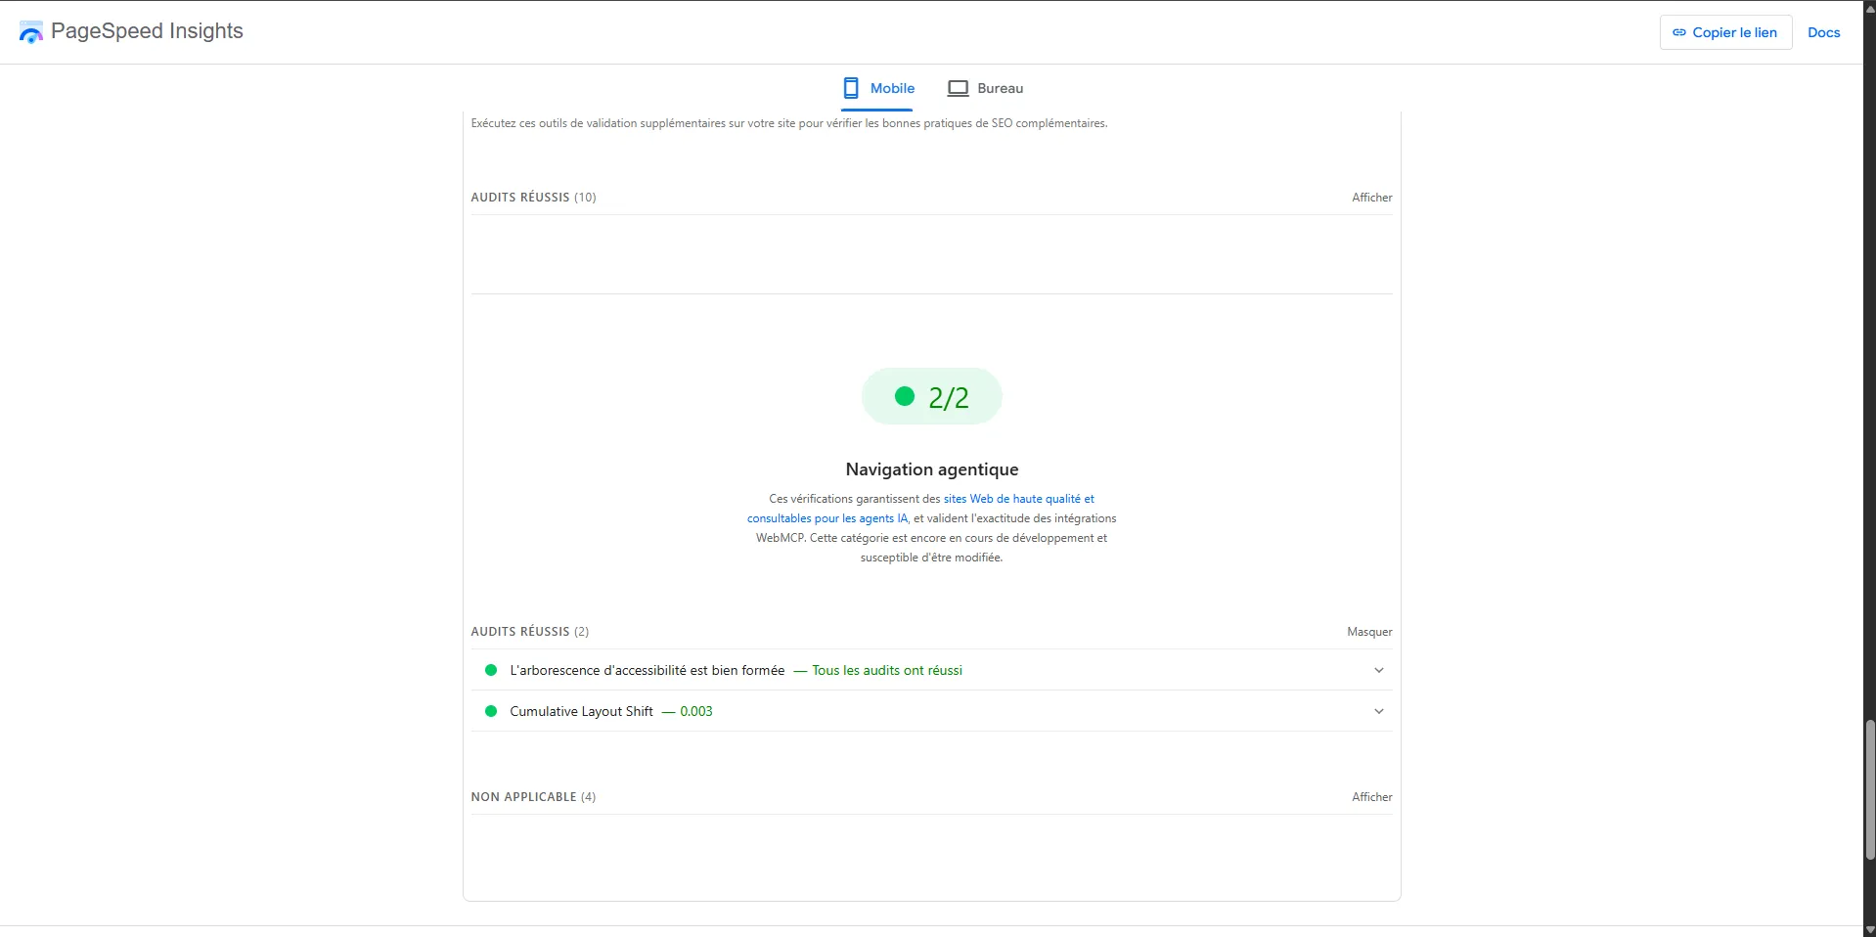Click the green pass dot for Cumulative Layout Shift

(x=491, y=711)
